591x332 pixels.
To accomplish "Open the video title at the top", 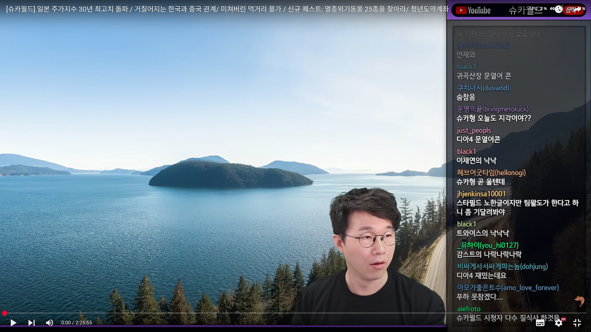I will [227, 9].
